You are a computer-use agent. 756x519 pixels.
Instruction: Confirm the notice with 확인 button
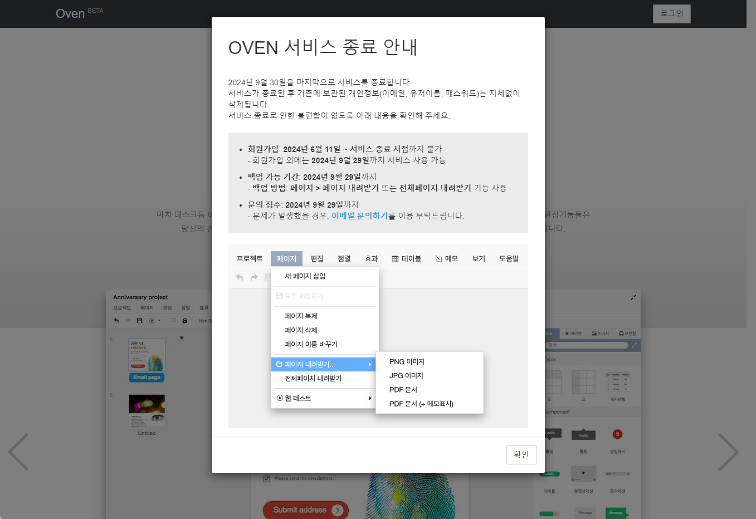pyautogui.click(x=521, y=455)
